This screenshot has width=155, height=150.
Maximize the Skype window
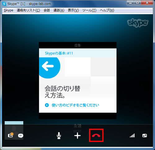click(137, 3)
